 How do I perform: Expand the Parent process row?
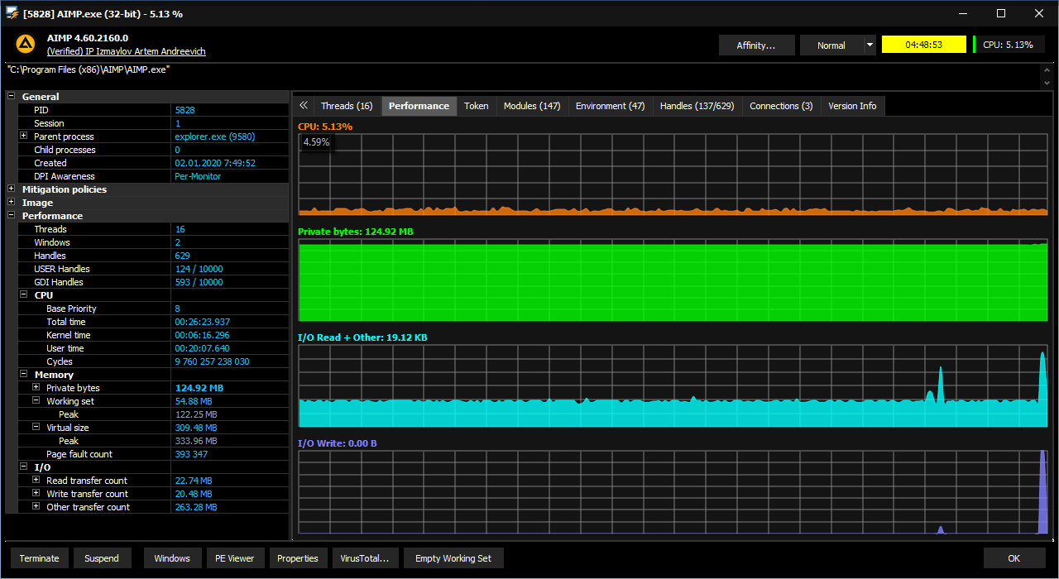pos(24,136)
